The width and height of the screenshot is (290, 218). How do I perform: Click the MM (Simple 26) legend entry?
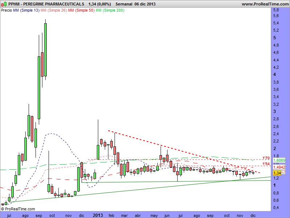click(x=54, y=11)
